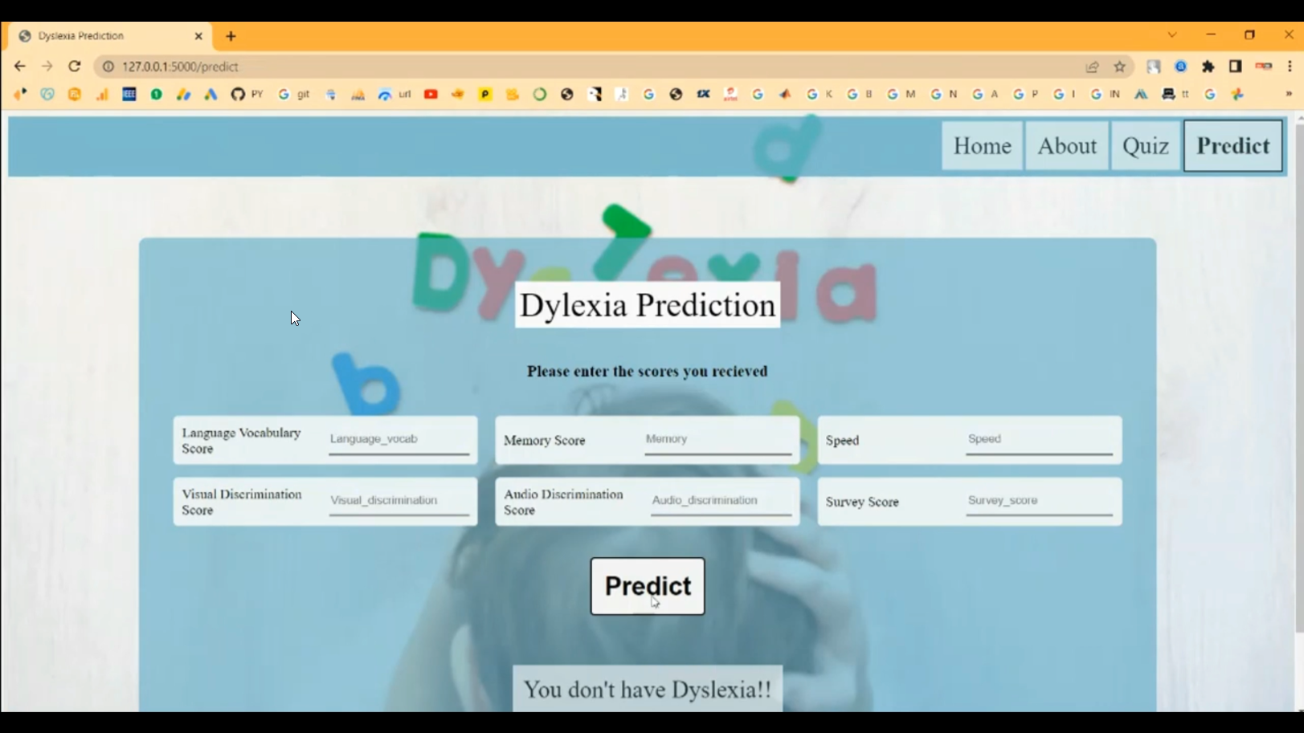1304x733 pixels.
Task: Close the Dyslexia Prediction tab
Action: tap(198, 36)
